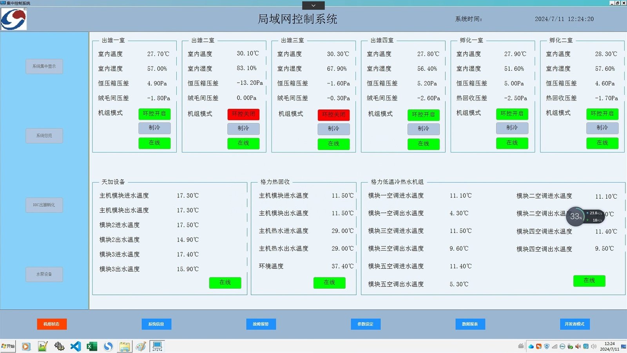Click the 系统集中显示 sidebar button
Image resolution: width=627 pixels, height=353 pixels.
(44, 67)
